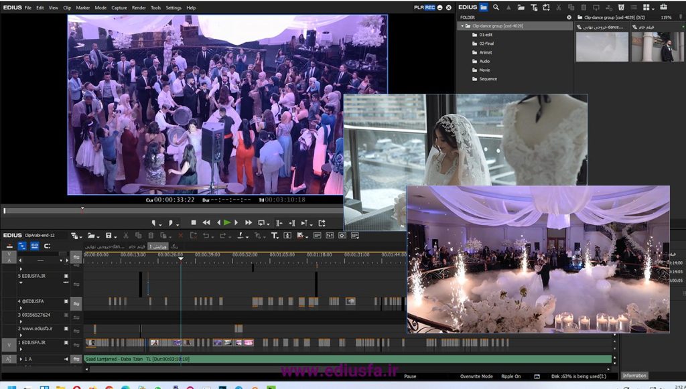686x389 pixels.
Task: Mute audio track 1 A speaker
Action: (66, 359)
